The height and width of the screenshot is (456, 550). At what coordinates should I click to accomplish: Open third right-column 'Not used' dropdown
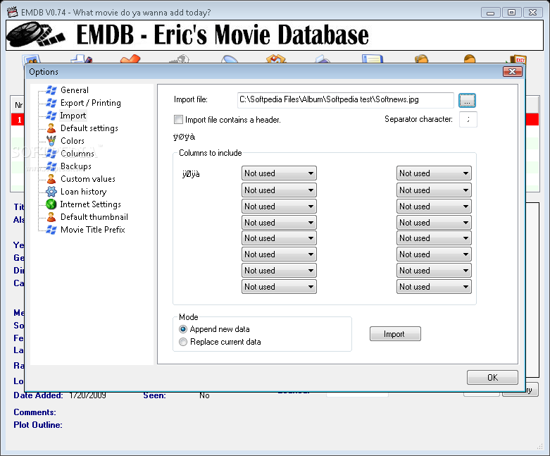434,207
